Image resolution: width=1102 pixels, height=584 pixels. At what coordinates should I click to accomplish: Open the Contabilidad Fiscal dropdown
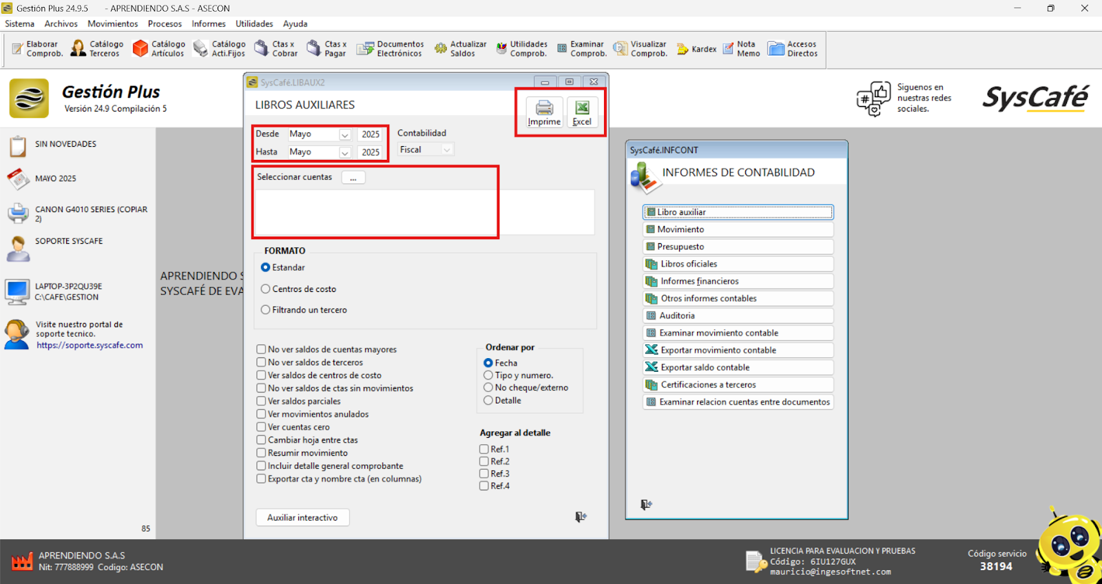pyautogui.click(x=446, y=150)
